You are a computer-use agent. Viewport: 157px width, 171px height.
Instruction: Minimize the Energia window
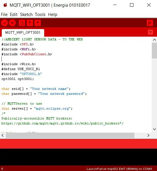(115, 5)
